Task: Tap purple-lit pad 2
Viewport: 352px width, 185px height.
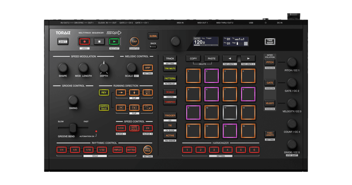Action: coord(211,76)
